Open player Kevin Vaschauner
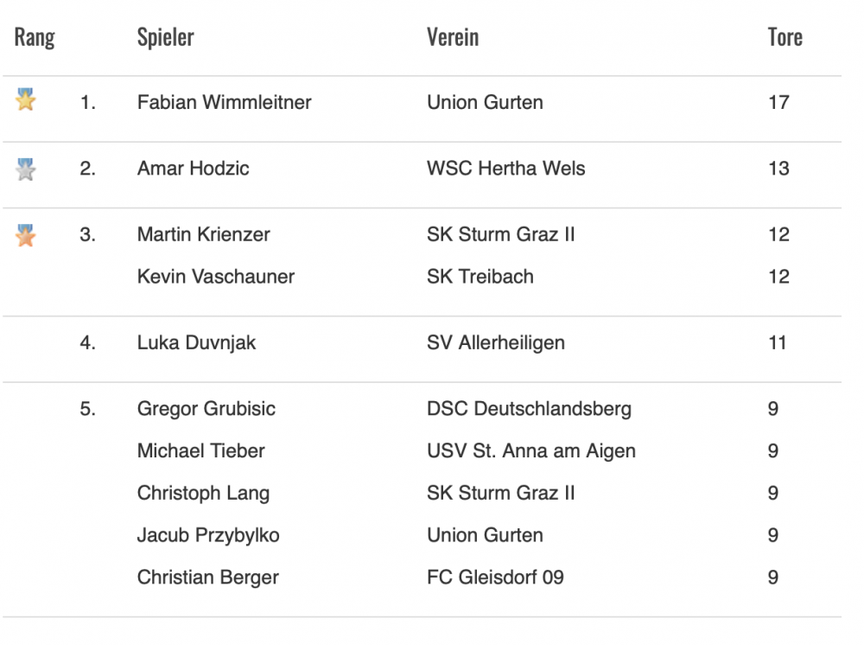 (215, 277)
